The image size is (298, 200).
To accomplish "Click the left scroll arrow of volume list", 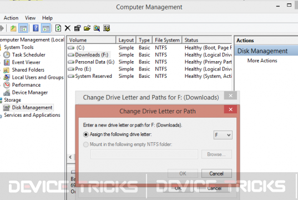I will (70, 157).
